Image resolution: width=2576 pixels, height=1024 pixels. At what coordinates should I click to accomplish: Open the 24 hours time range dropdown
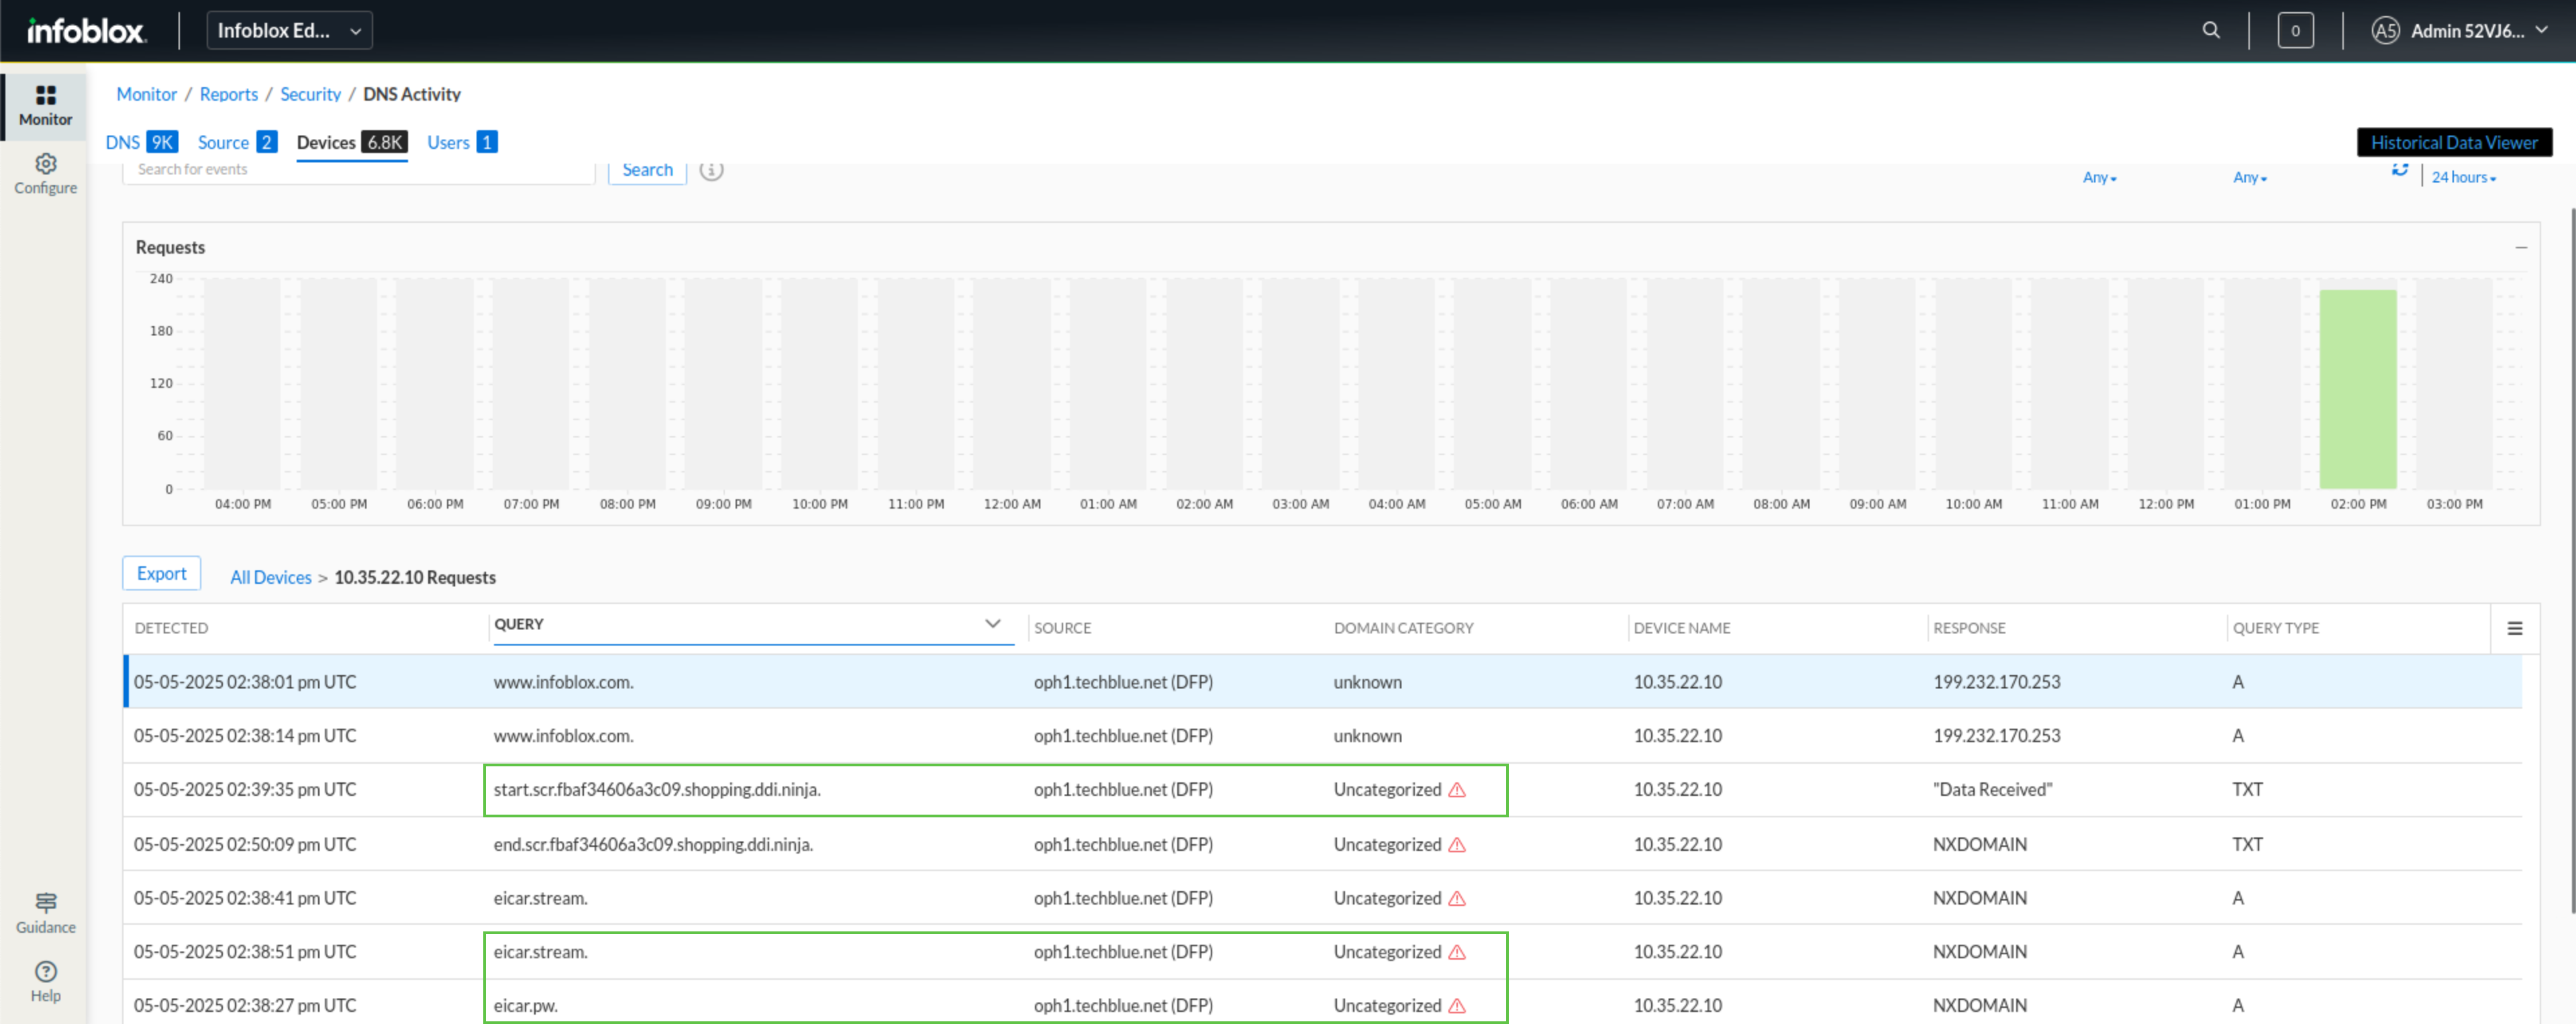[x=2463, y=177]
